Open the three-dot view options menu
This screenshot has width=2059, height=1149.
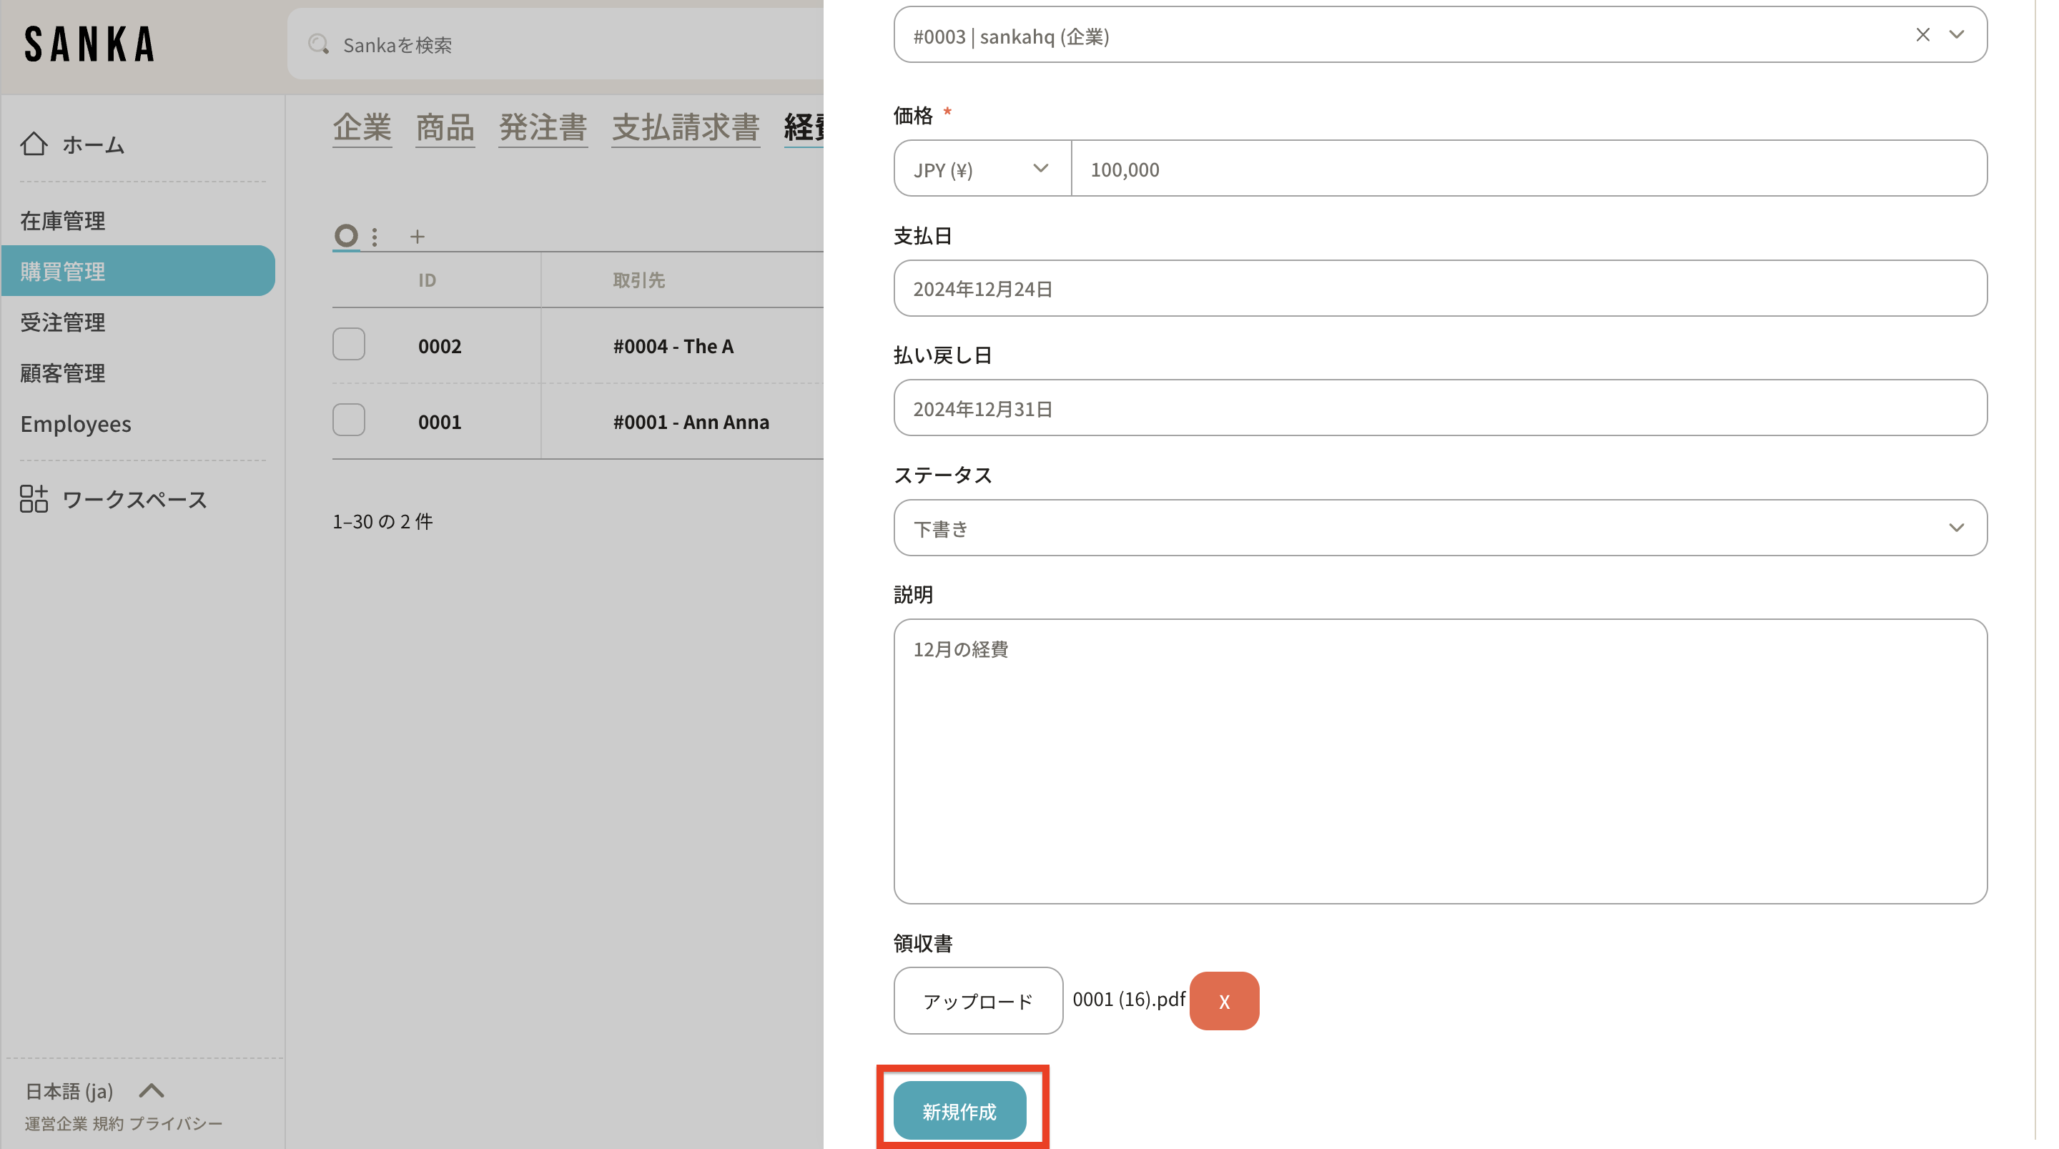374,237
